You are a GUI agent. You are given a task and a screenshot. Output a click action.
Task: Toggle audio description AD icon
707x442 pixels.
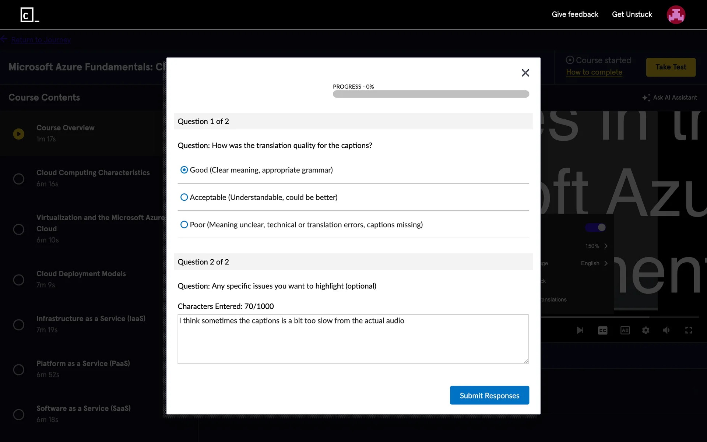click(625, 330)
